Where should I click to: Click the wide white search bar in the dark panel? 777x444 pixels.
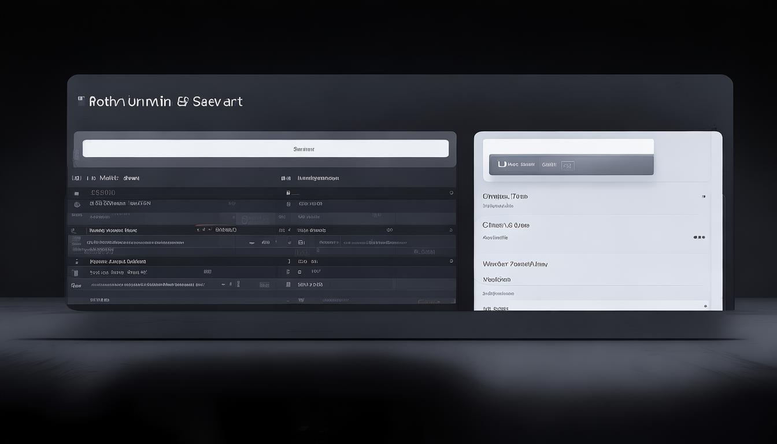265,149
